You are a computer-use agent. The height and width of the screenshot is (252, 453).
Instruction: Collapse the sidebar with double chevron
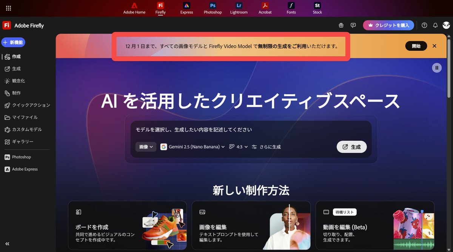(7, 244)
